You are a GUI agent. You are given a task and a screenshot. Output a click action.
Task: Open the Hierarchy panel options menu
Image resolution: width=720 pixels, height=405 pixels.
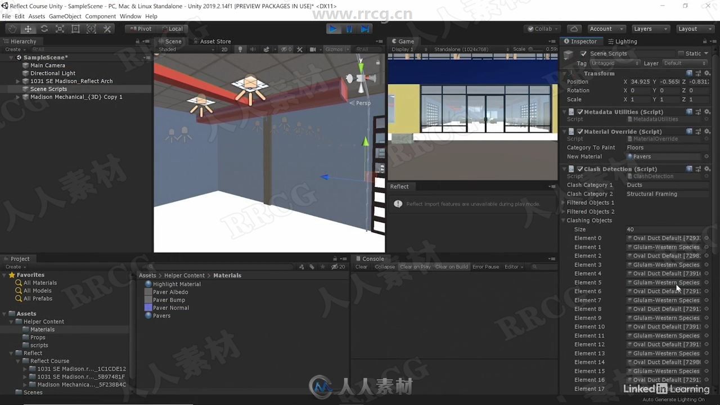146,41
